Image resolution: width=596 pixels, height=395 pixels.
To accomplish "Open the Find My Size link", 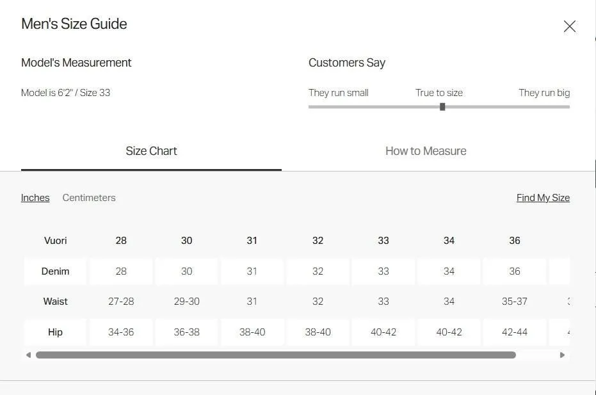I will (543, 198).
